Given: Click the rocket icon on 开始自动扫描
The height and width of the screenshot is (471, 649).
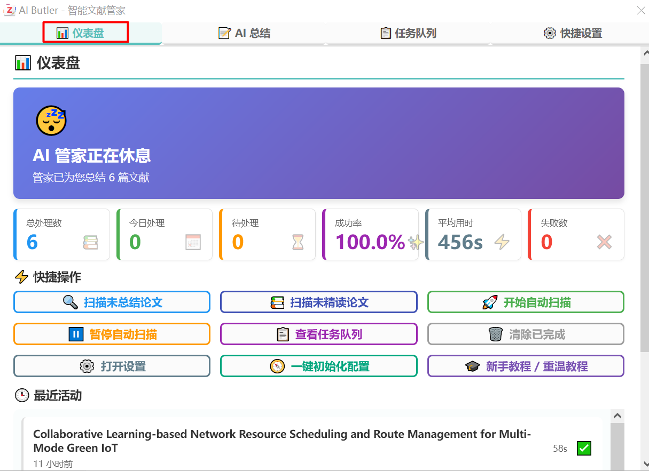Looking at the screenshot, I should [490, 302].
